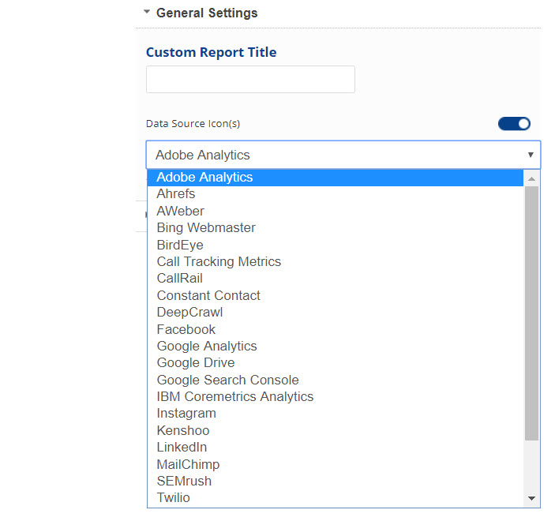Screen dimensions: 555x521
Task: Select the AWeber option
Action: point(180,211)
